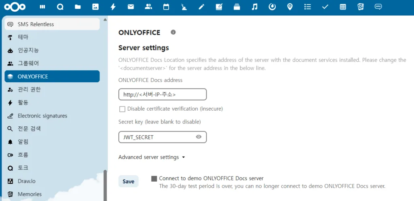This screenshot has height=201, width=414.
Task: Open the Calendar app icon
Action: point(166,7)
